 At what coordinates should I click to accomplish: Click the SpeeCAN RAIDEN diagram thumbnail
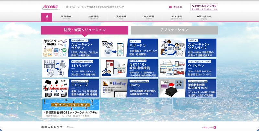[x=55, y=48]
